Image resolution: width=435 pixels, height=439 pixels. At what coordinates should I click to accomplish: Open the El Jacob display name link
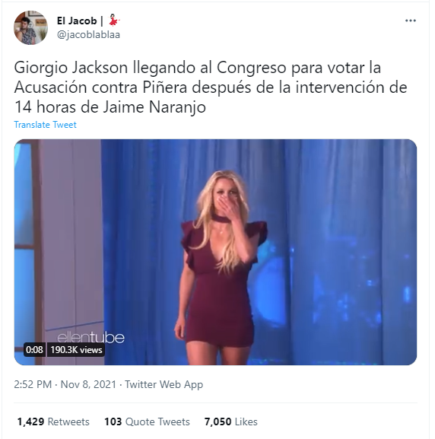coord(77,21)
